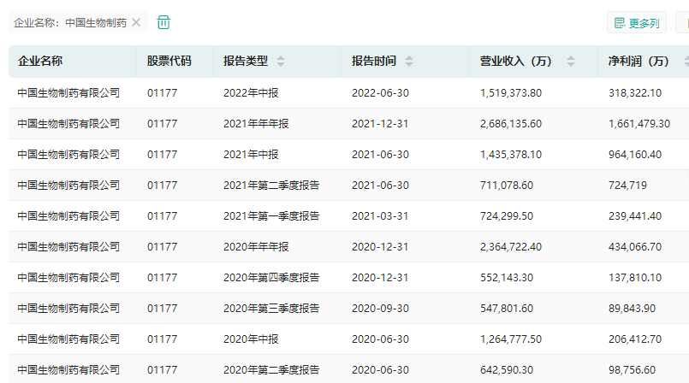Screen dimensions: 689x383
Task: Click revenue value 552,143.30
Action: 506,277
